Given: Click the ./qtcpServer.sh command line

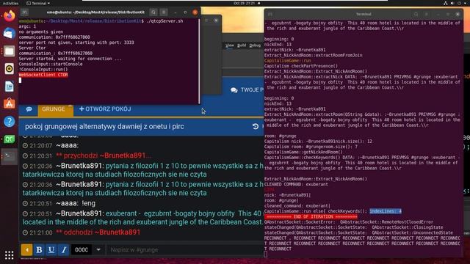Looking at the screenshot, I should (164, 21).
